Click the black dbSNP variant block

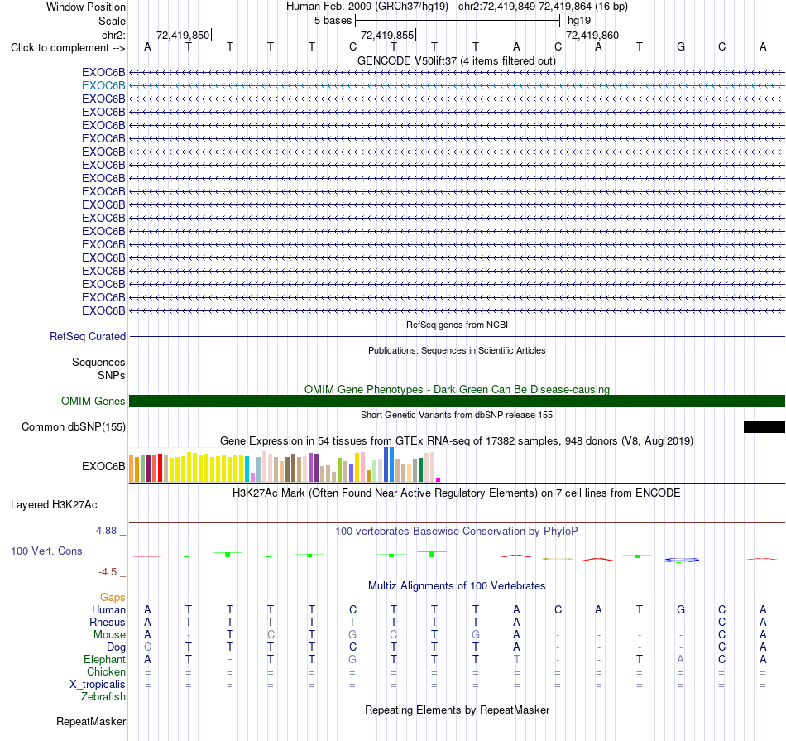(x=764, y=427)
